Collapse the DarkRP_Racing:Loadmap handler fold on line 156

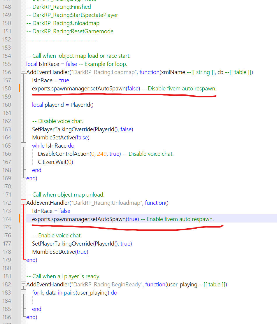click(23, 72)
